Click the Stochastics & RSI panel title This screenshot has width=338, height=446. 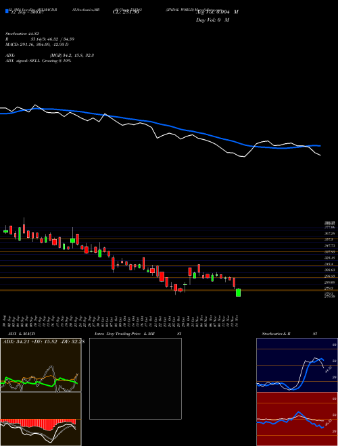click(289, 334)
